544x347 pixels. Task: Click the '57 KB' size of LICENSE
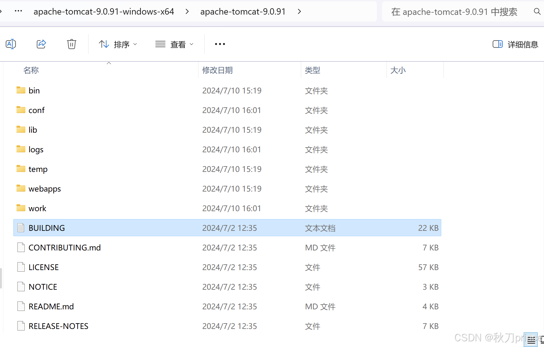click(428, 267)
